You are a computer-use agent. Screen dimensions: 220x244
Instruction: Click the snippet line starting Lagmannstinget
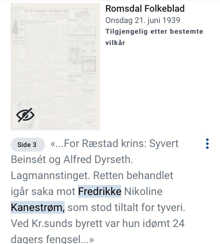point(92,175)
